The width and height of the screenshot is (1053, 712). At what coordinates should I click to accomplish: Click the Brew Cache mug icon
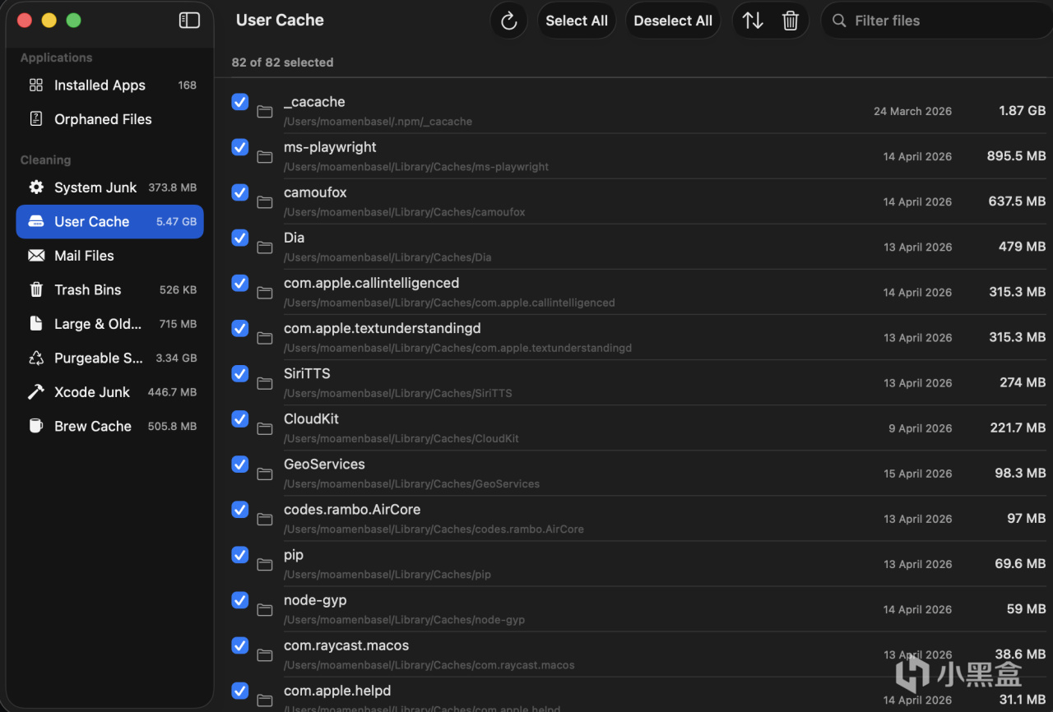click(36, 426)
